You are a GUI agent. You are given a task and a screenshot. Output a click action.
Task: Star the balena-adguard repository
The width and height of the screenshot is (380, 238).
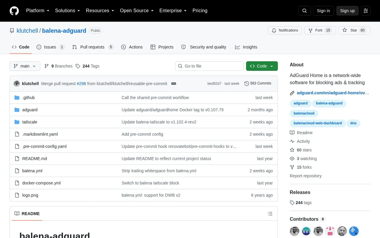[x=354, y=30]
